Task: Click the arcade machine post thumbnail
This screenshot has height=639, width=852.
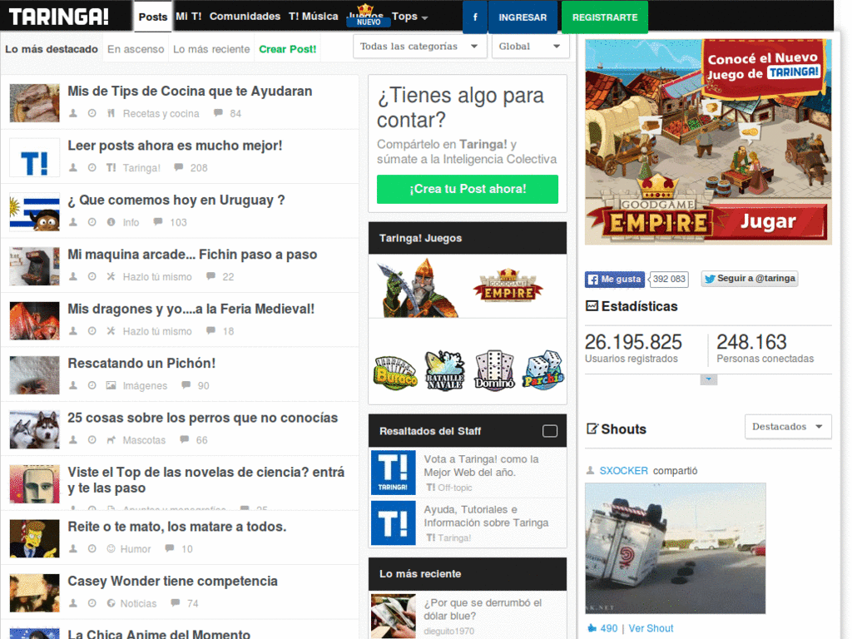Action: tap(34, 266)
